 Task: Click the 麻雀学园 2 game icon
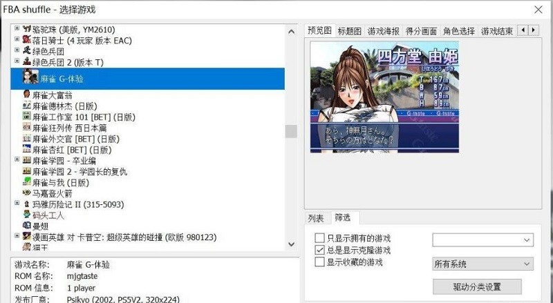click(x=27, y=171)
